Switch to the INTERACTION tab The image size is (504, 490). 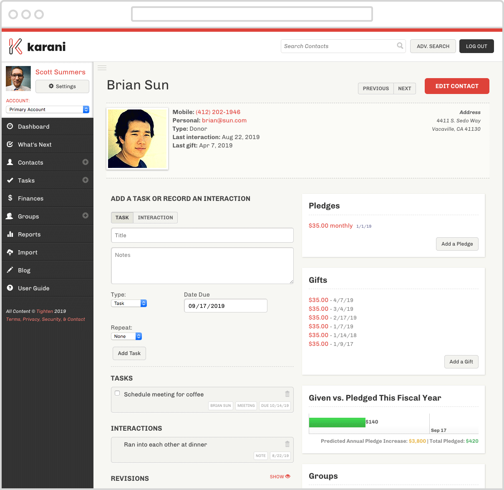[x=155, y=217]
